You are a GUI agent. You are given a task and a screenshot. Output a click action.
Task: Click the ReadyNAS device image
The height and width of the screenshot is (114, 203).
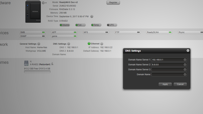point(33,11)
